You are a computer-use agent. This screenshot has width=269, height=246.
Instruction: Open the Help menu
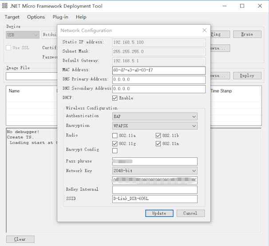click(x=81, y=17)
